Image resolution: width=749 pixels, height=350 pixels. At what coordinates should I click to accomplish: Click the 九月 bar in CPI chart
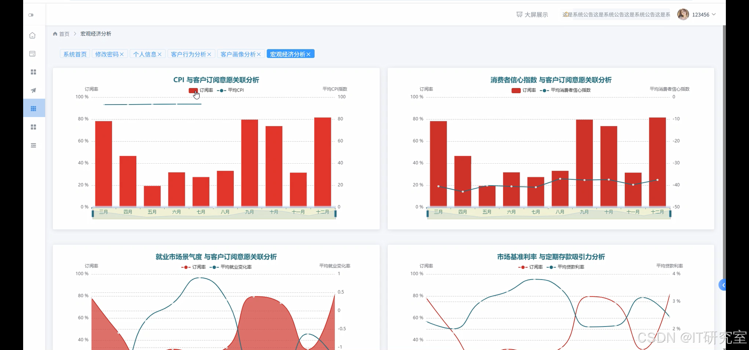[x=249, y=163]
